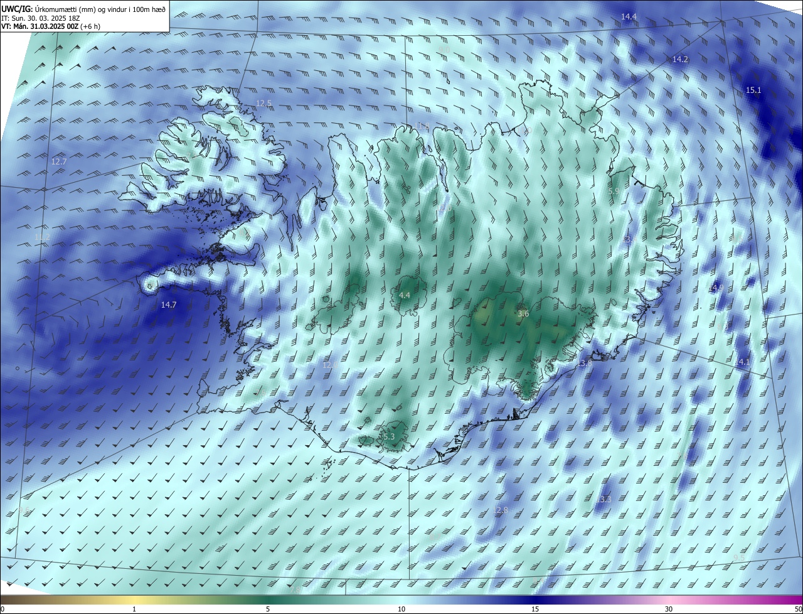803x614 pixels.
Task: Click the 13.8 value label on the map
Action: 585,364
